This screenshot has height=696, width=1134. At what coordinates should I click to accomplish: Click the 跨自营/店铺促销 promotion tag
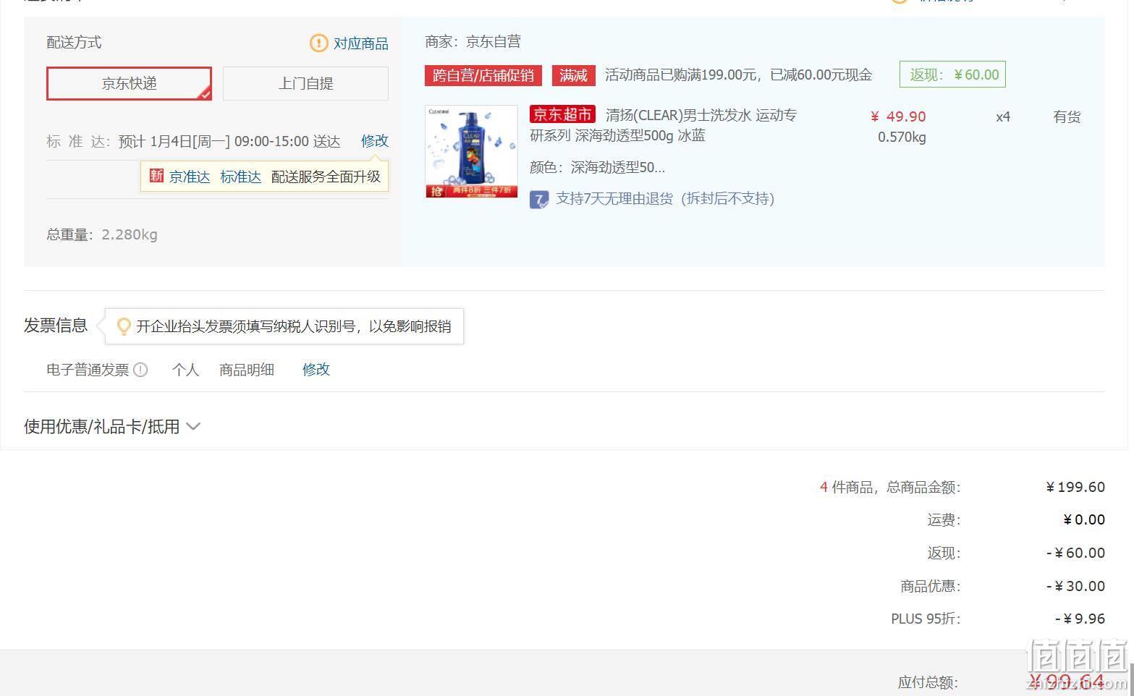pyautogui.click(x=483, y=75)
